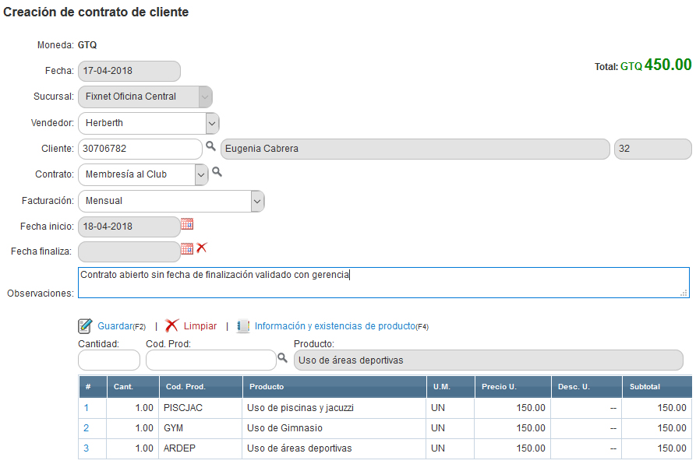The height and width of the screenshot is (464, 696).
Task: Click inside the Observaciones text area
Action: pyautogui.click(x=383, y=283)
